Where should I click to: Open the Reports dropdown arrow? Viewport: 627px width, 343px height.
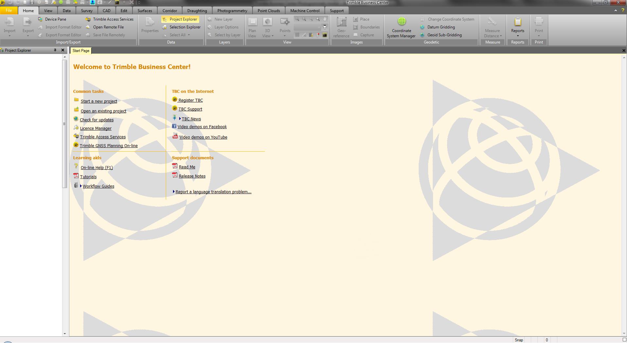coord(518,36)
